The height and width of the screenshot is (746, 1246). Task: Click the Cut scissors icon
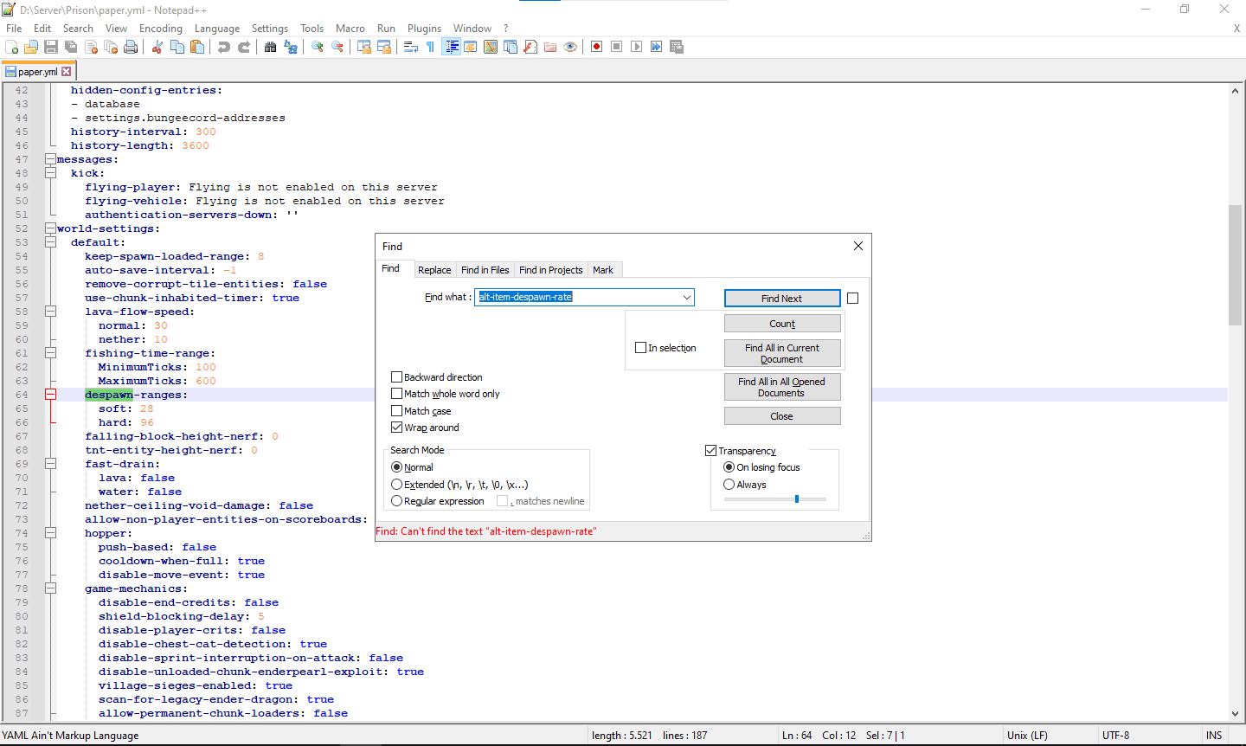click(157, 47)
